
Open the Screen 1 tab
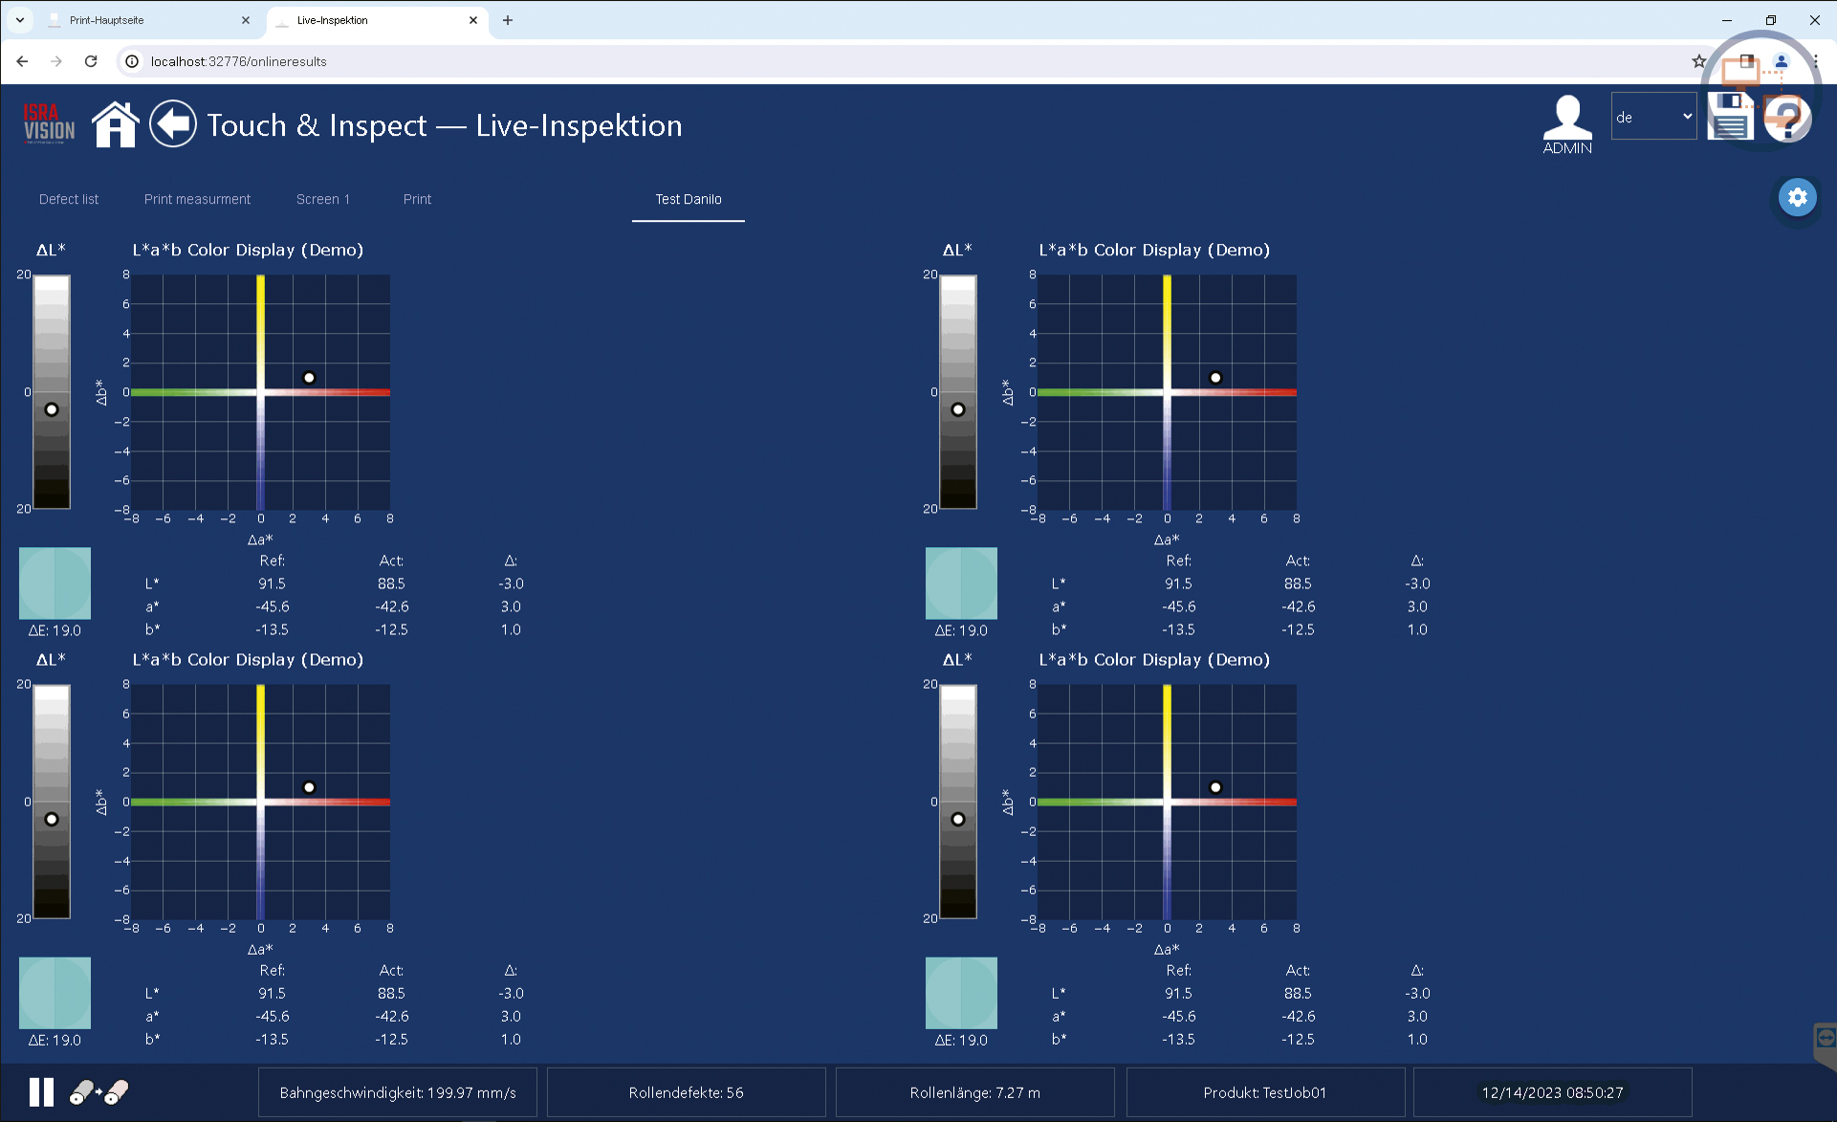tap(323, 199)
